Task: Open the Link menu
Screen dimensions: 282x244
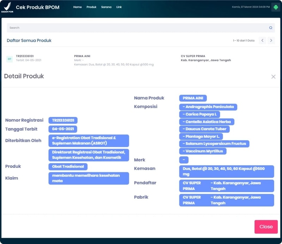Action: pos(119,7)
